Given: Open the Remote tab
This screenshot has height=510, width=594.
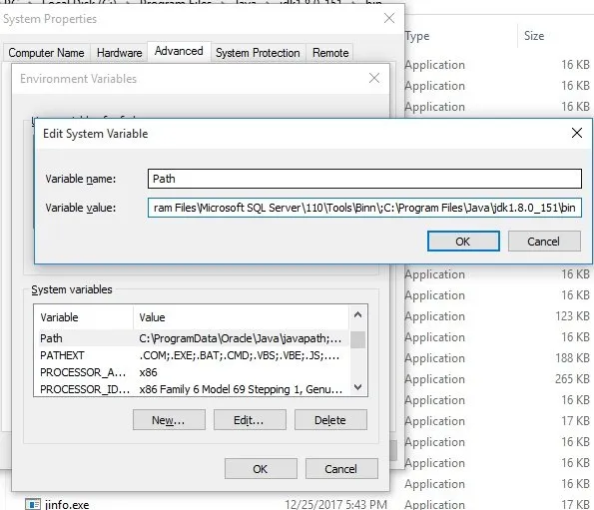Looking at the screenshot, I should coord(330,53).
